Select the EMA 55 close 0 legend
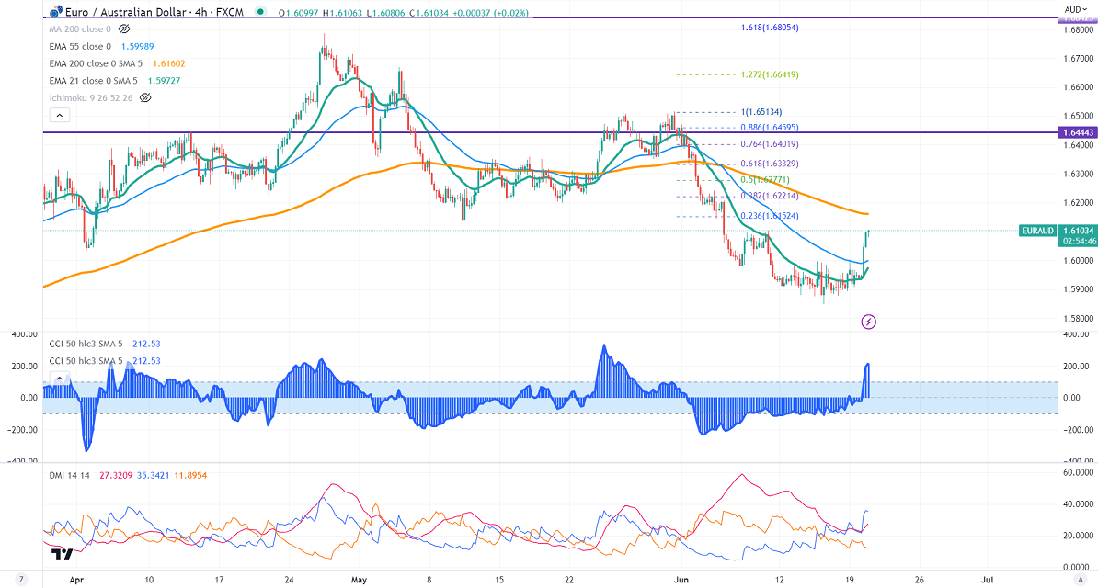 80,46
